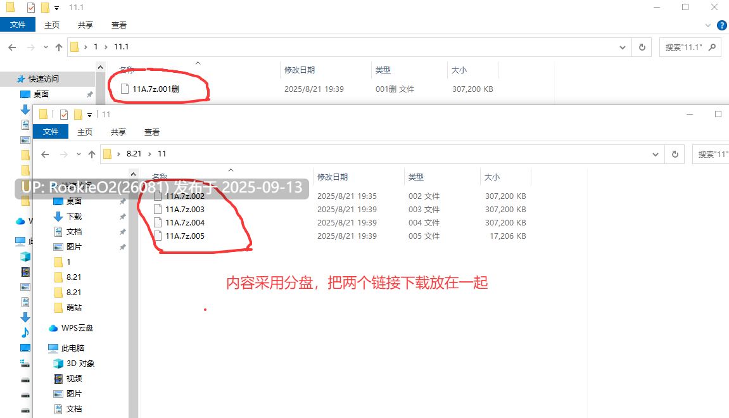Select the file 11A.7z.001删

point(156,89)
